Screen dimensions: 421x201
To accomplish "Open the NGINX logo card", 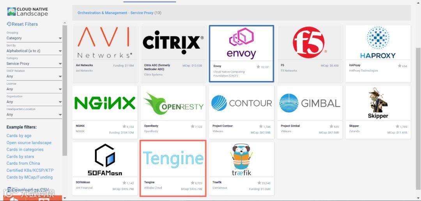I will (105, 112).
